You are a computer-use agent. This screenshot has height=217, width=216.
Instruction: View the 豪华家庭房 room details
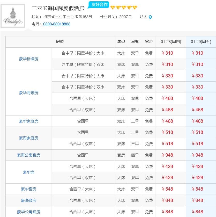pos(28,121)
